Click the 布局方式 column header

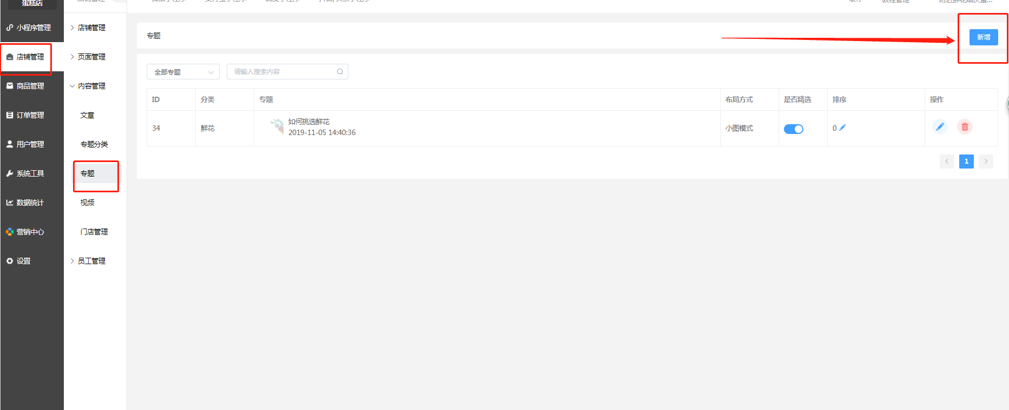pos(739,99)
